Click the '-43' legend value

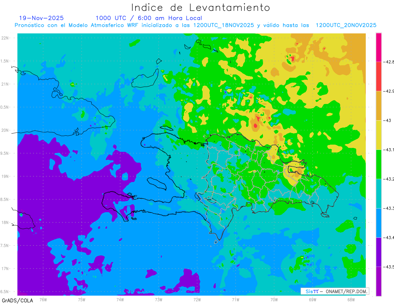(x=387, y=120)
